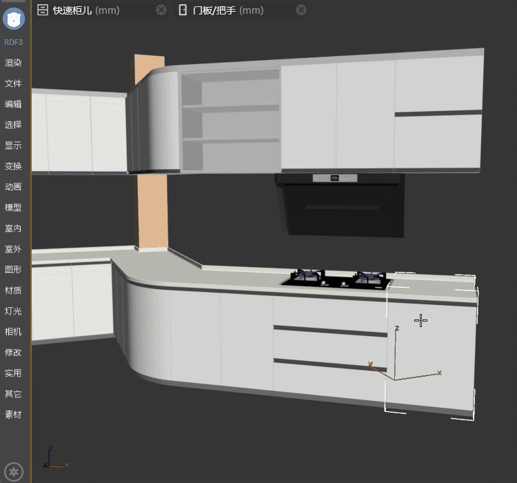Close the 门板/把手 (mm) tab

tap(301, 10)
